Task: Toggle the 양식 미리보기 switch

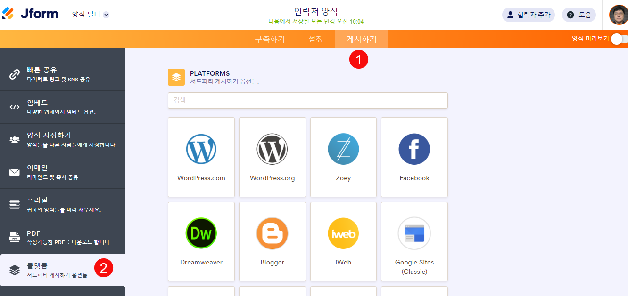Action: click(x=619, y=39)
